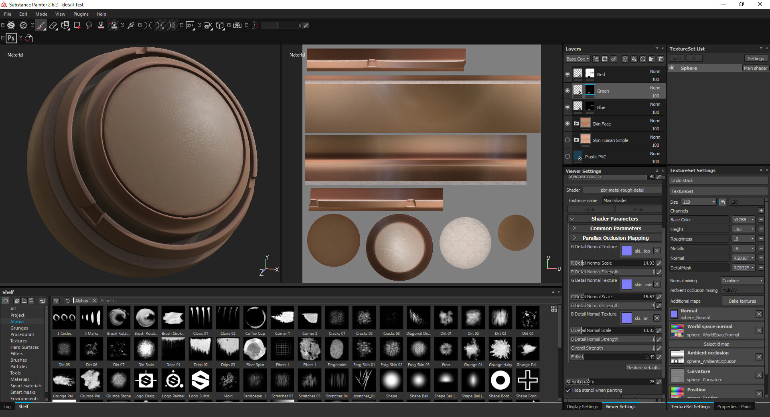Open the Normal mixing Combine dropdown
Screen dimensions: 770x417
click(742, 280)
